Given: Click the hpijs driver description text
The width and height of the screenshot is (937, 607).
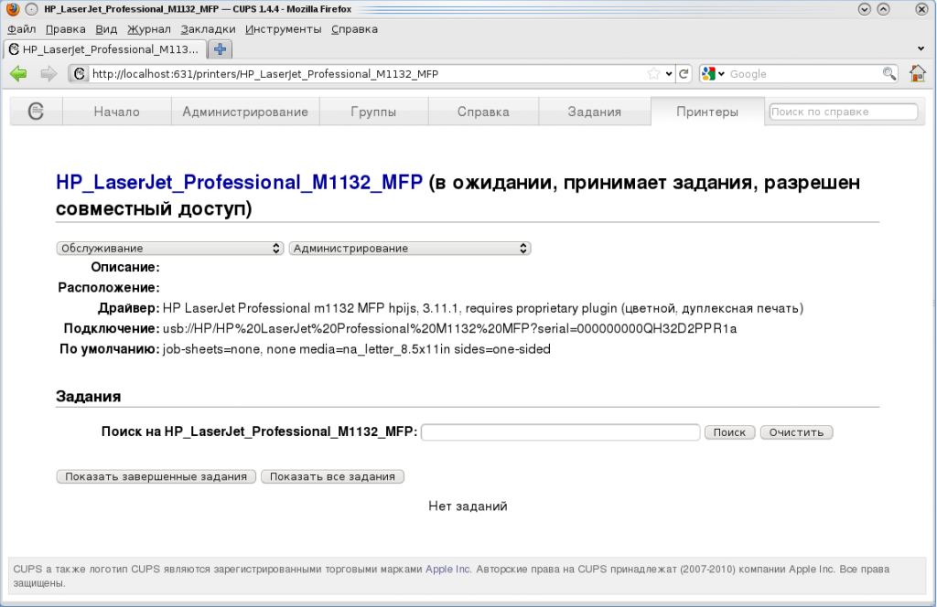Looking at the screenshot, I should click(x=483, y=309).
